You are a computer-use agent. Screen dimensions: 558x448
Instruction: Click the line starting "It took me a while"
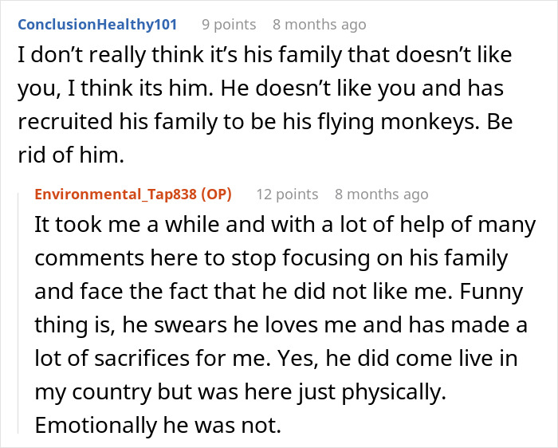pos(285,225)
